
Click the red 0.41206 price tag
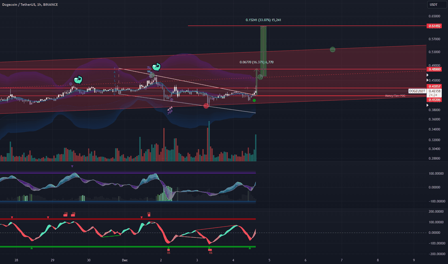click(434, 100)
